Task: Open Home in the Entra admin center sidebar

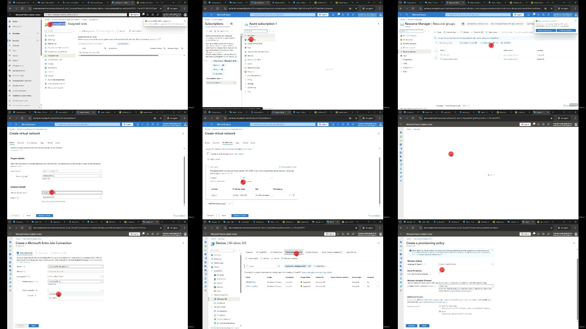Action: (15, 21)
